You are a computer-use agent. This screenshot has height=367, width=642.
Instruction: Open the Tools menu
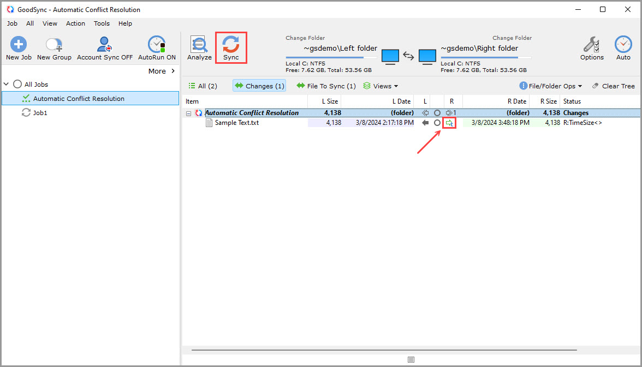point(102,24)
